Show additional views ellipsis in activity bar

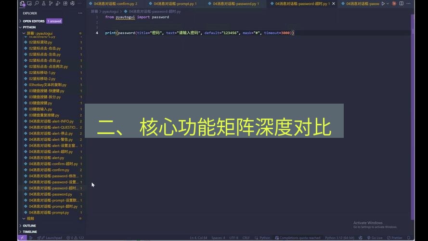[x=80, y=3]
